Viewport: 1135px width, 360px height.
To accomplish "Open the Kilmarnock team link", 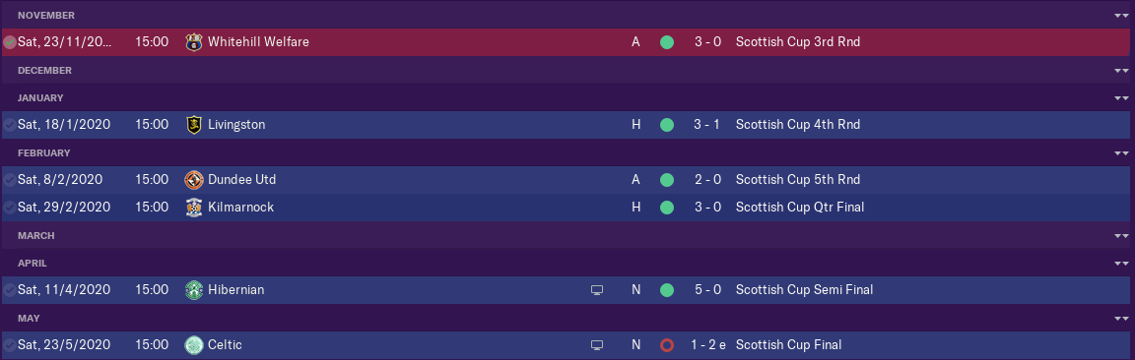I will click(241, 207).
